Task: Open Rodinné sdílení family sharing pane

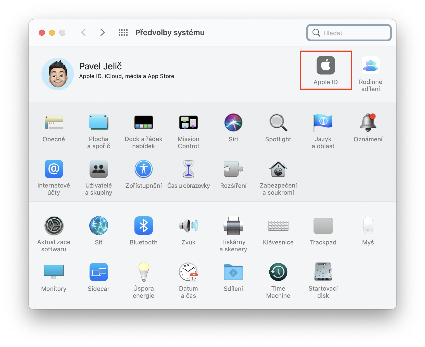Action: (370, 74)
